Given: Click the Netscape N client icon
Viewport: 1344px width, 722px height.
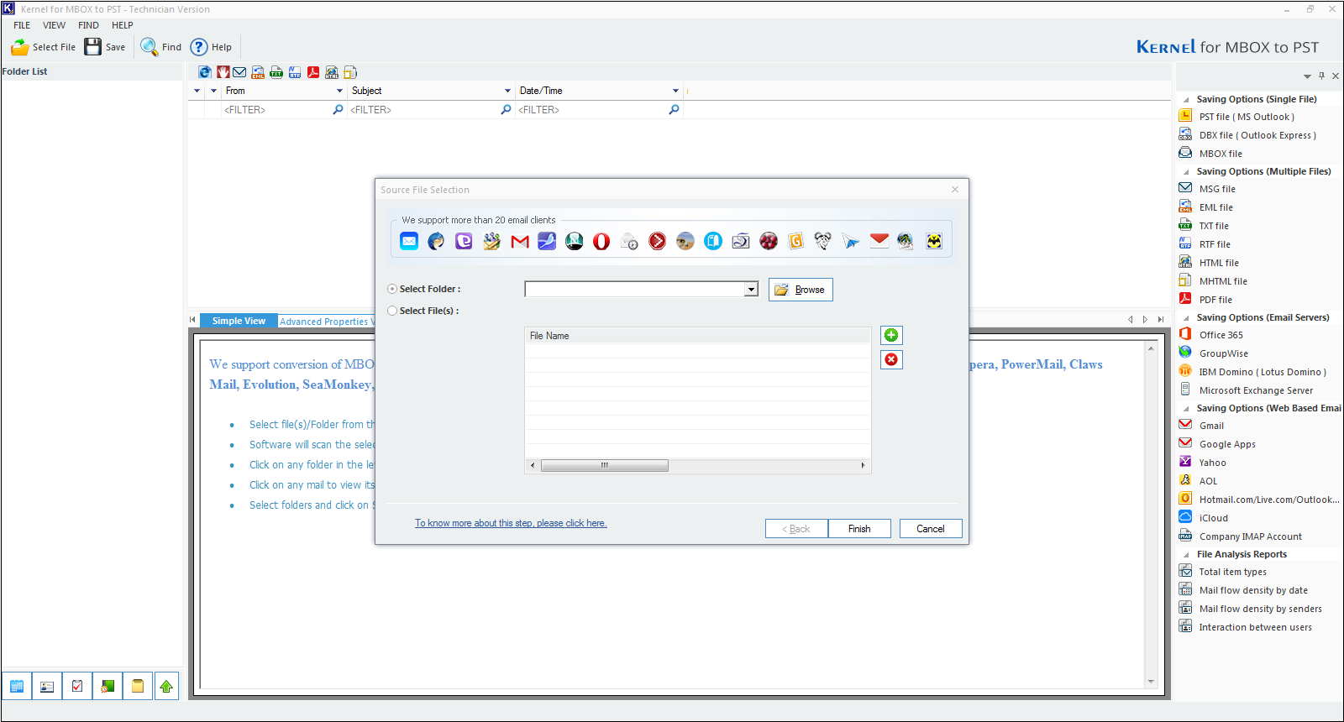Looking at the screenshot, I should 575,242.
